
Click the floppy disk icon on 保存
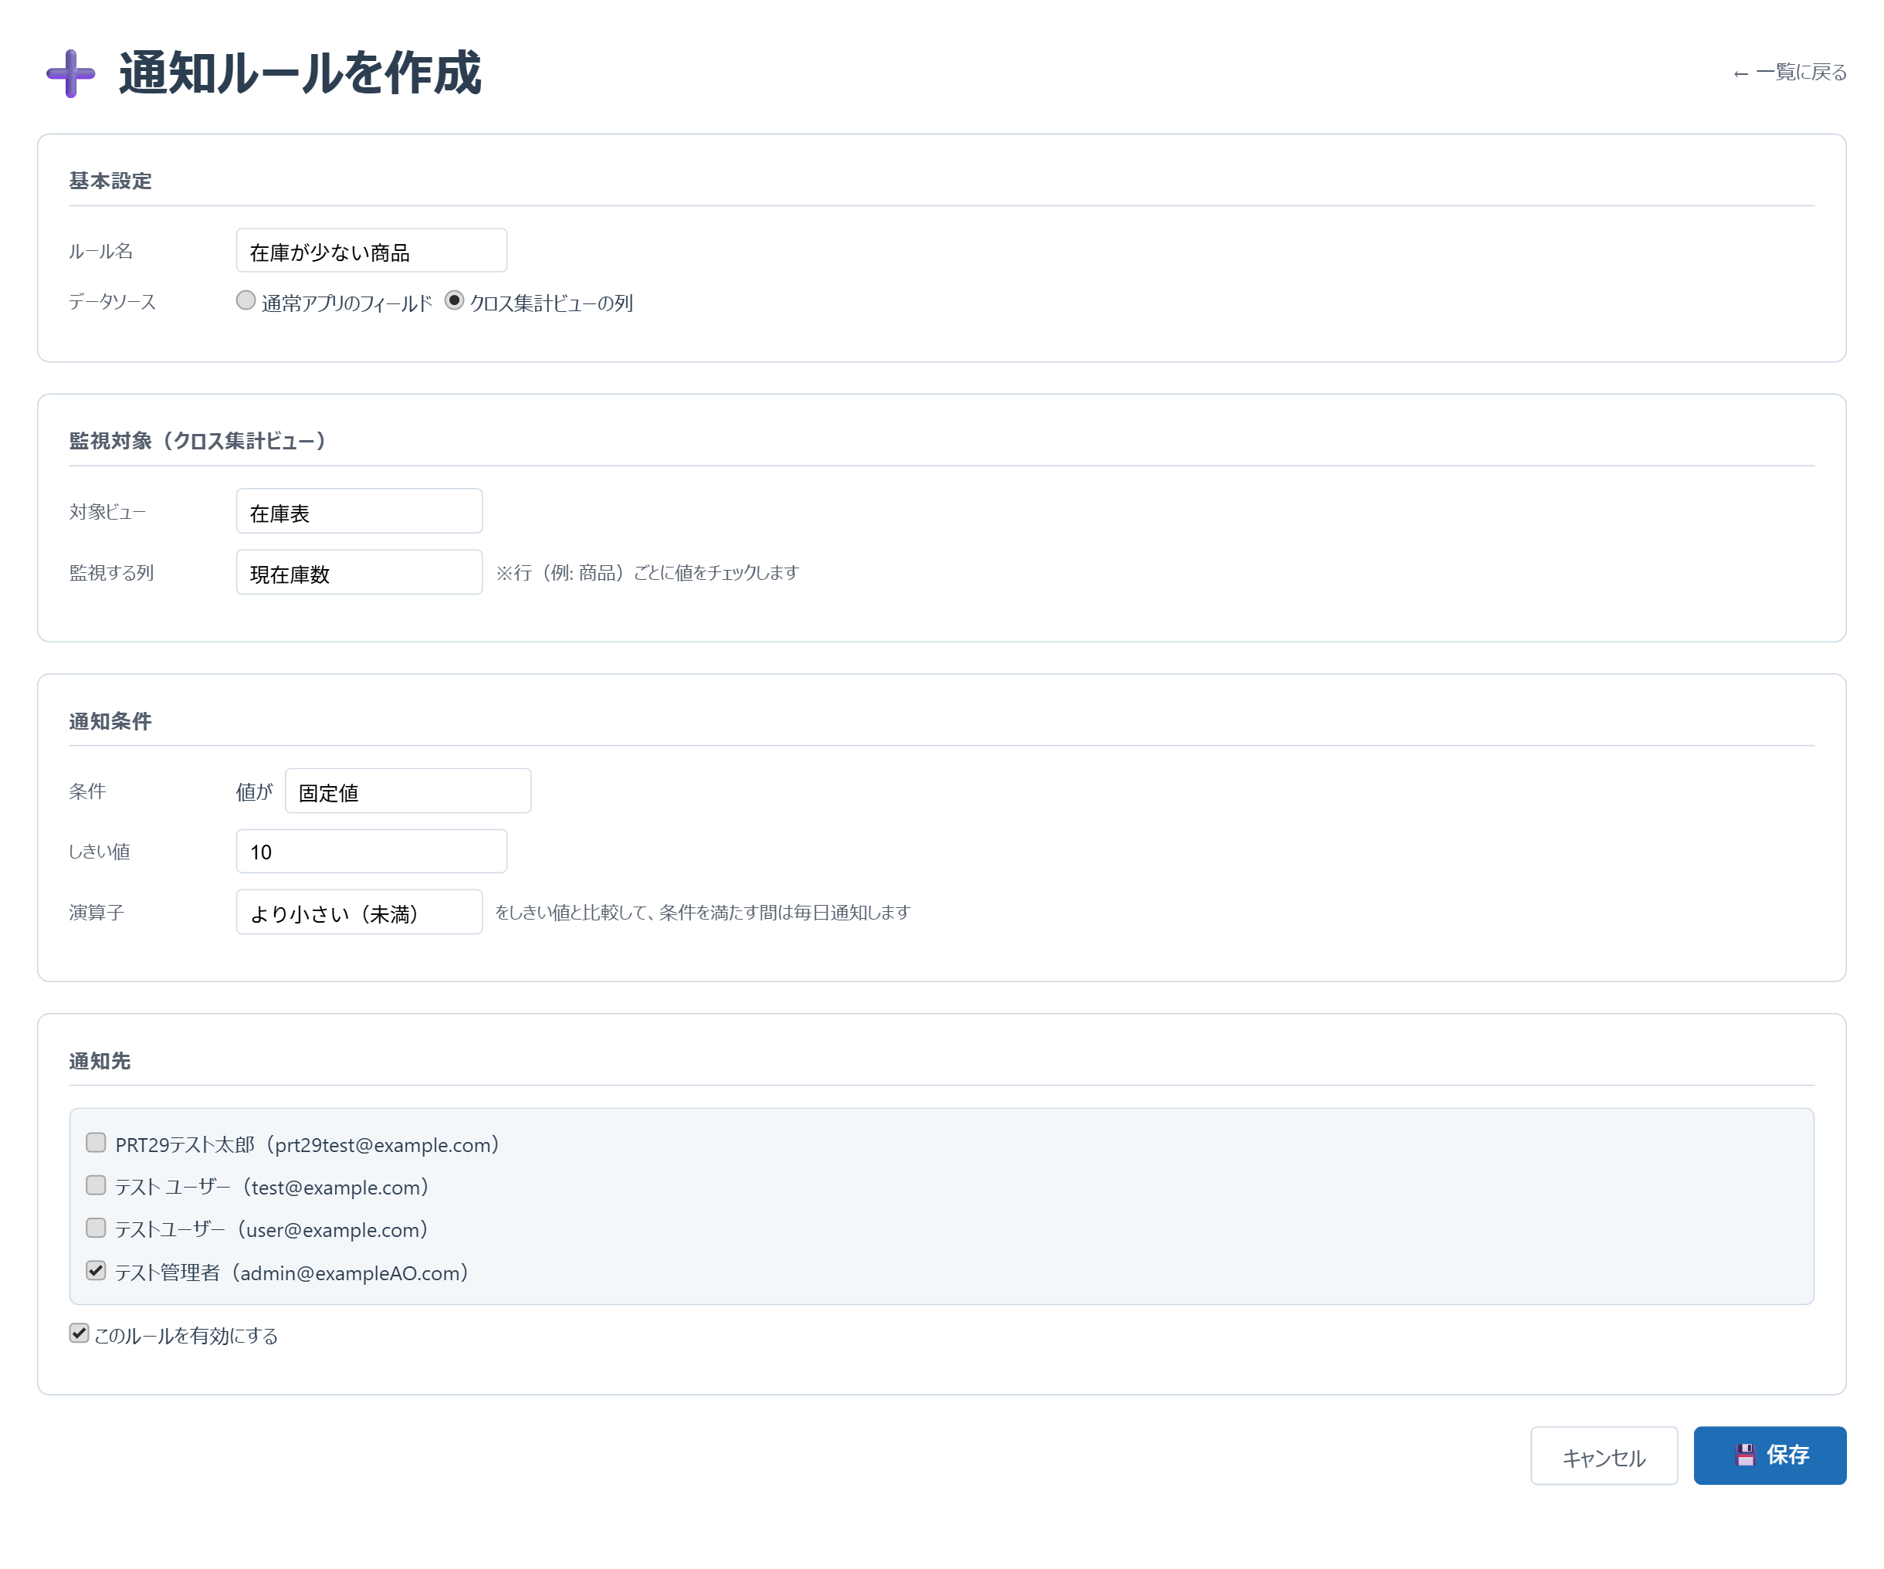click(1744, 1455)
